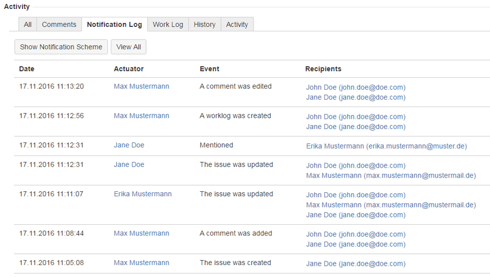The height and width of the screenshot is (278, 490).
Task: Open the Activity tab
Action: 237,25
